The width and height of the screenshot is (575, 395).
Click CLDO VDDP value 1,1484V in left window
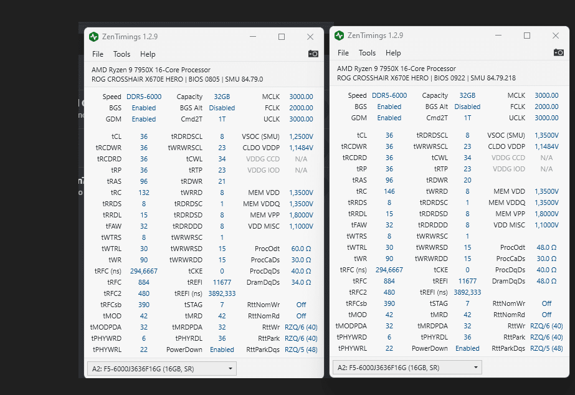pos(301,148)
